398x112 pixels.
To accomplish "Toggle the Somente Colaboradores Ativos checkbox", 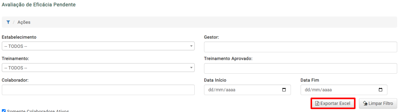I will (x=4, y=111).
